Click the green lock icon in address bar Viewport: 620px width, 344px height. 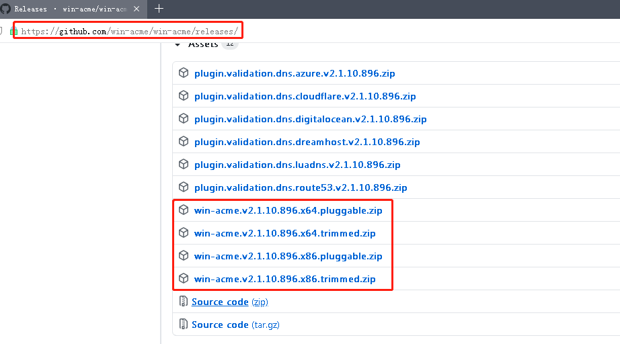[14, 31]
